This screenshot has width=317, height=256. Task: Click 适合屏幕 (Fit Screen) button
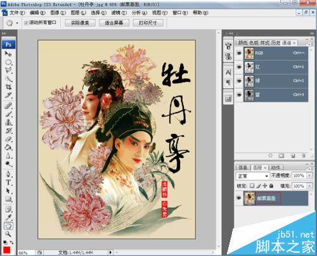pyautogui.click(x=114, y=23)
